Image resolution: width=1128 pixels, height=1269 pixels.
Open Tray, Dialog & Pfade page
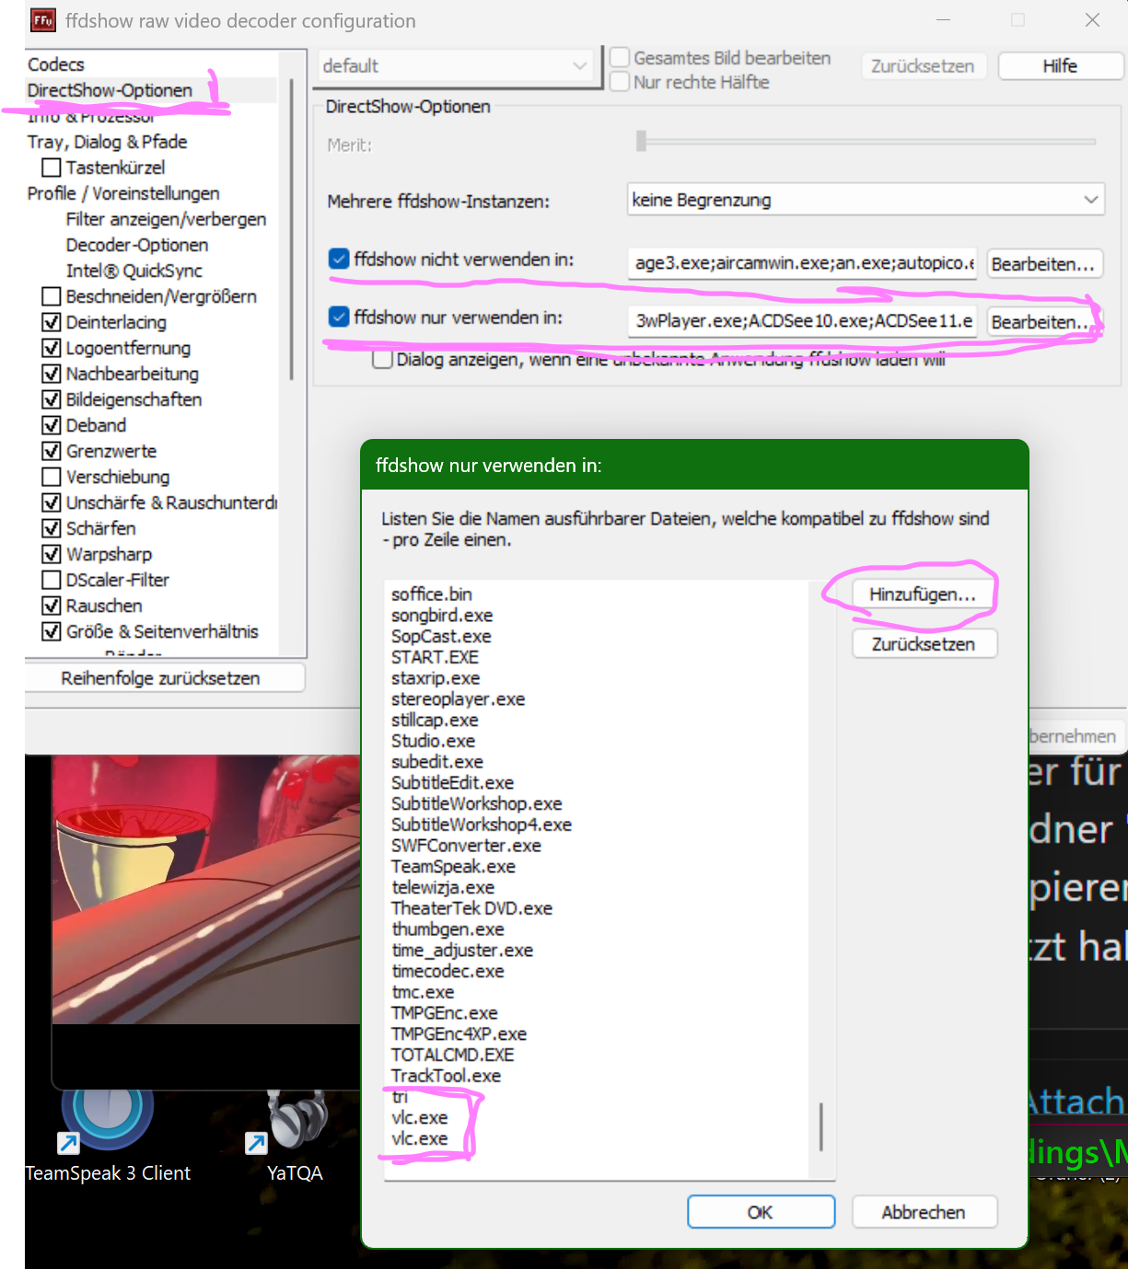coord(107,142)
